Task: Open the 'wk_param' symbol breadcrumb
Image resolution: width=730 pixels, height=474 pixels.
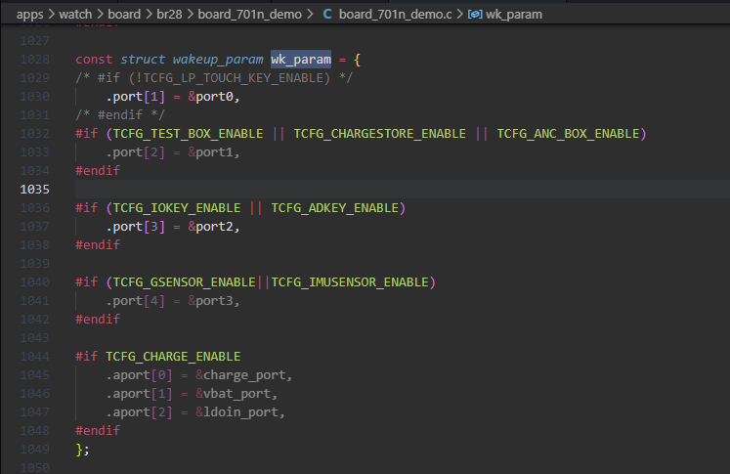Action: (514, 15)
